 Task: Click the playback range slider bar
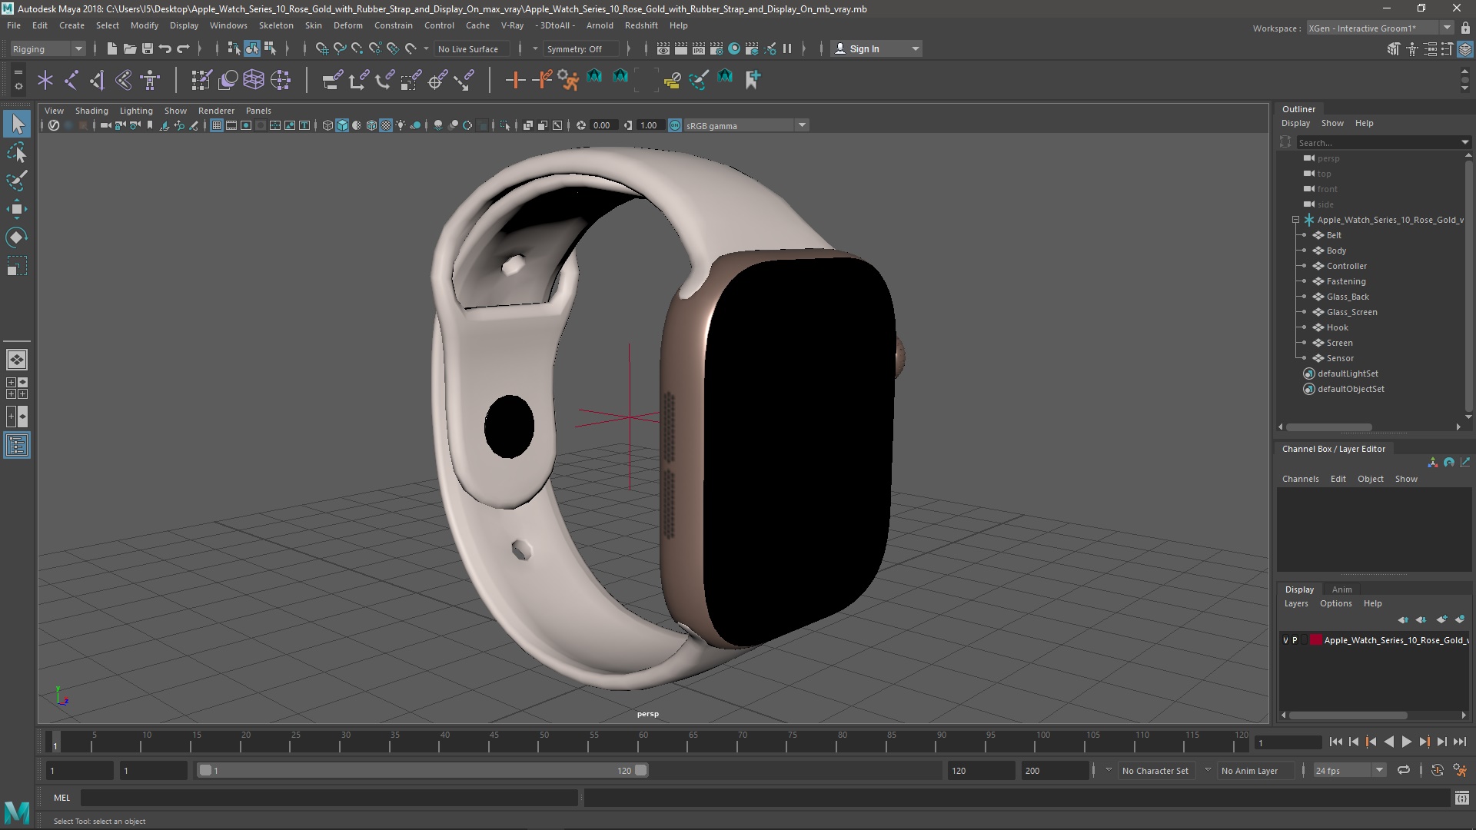click(423, 770)
